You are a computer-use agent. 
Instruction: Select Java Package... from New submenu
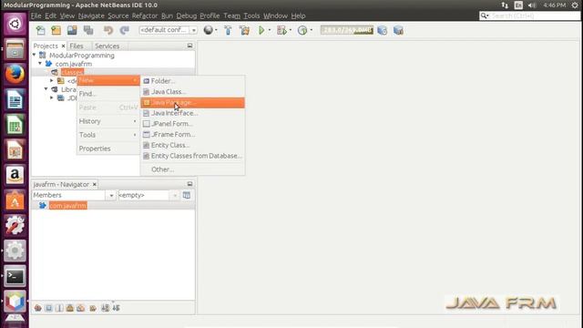192,103
